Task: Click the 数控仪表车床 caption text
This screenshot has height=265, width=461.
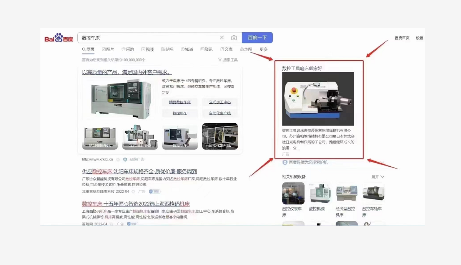Action: pos(292,212)
